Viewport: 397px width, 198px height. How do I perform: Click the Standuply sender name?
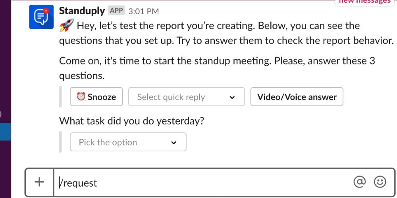tap(82, 11)
